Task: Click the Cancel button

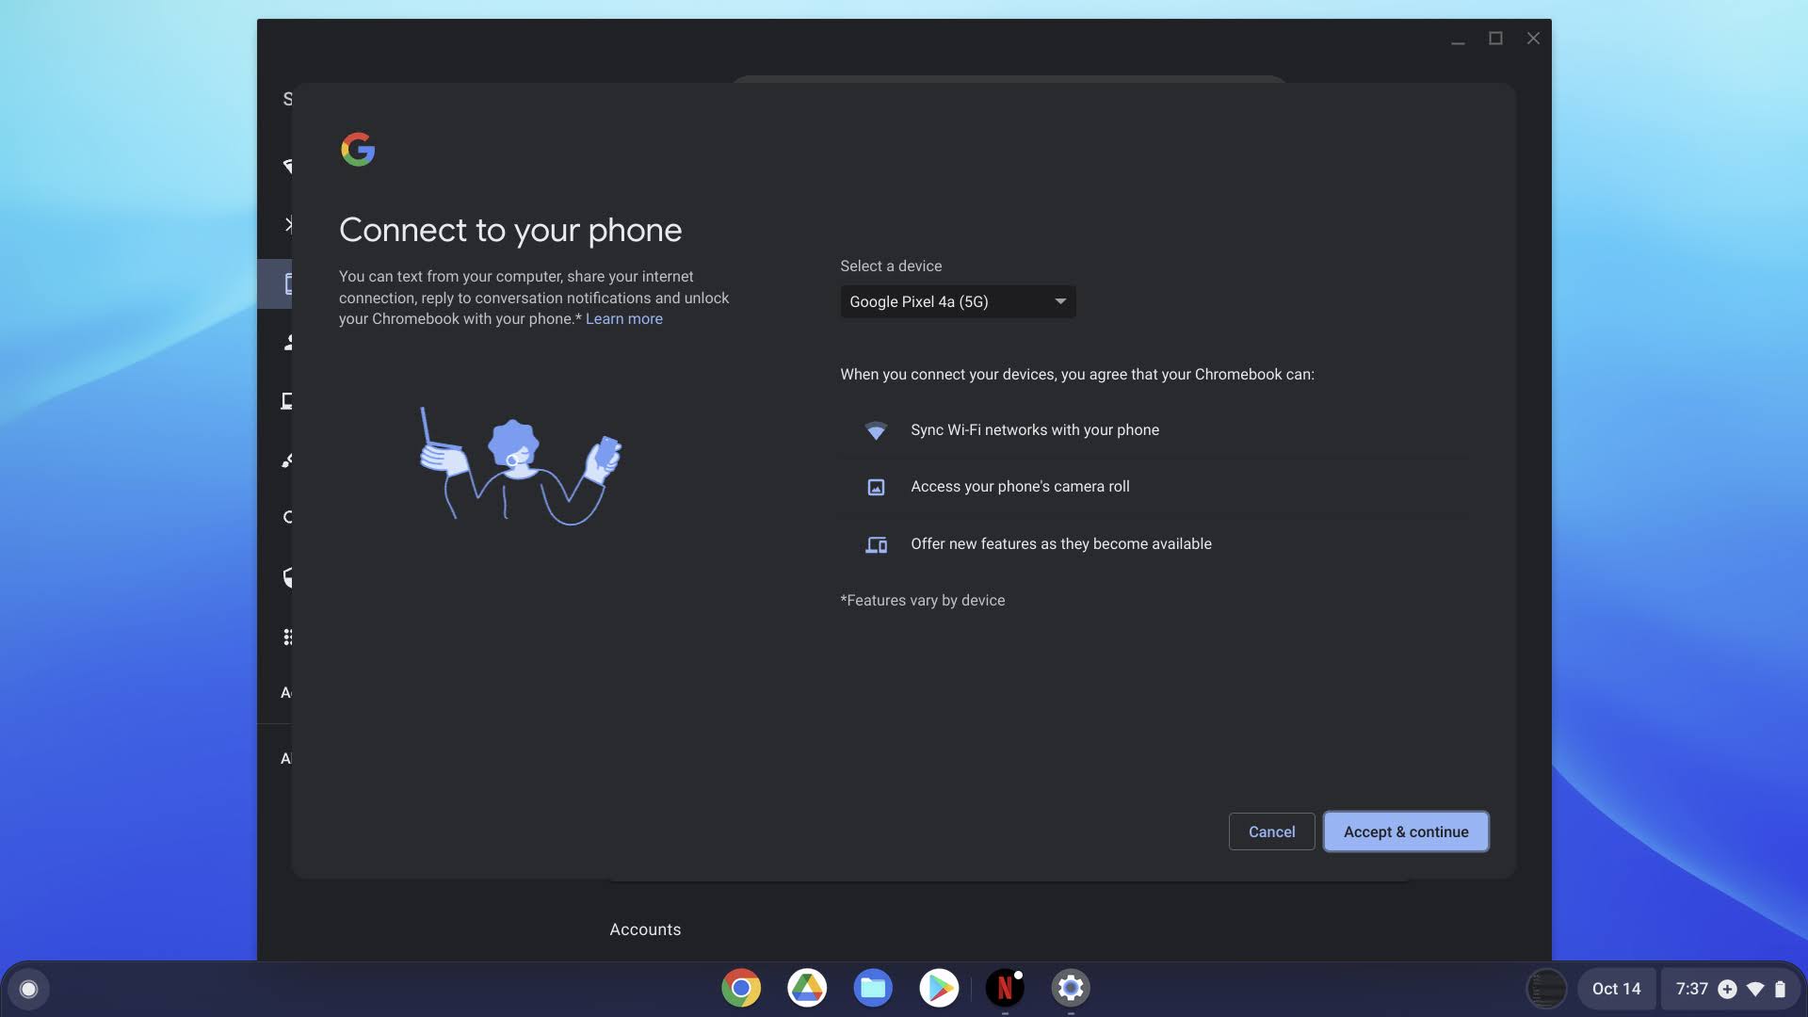Action: coord(1271,831)
